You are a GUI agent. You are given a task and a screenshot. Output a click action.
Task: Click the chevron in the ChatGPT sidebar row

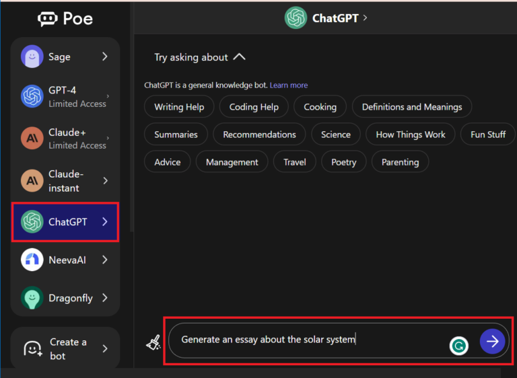[x=105, y=222]
